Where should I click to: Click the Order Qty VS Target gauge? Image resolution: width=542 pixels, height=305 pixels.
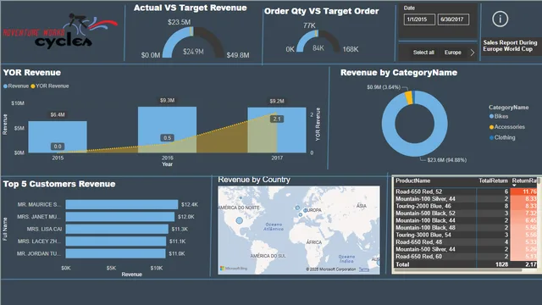point(318,41)
